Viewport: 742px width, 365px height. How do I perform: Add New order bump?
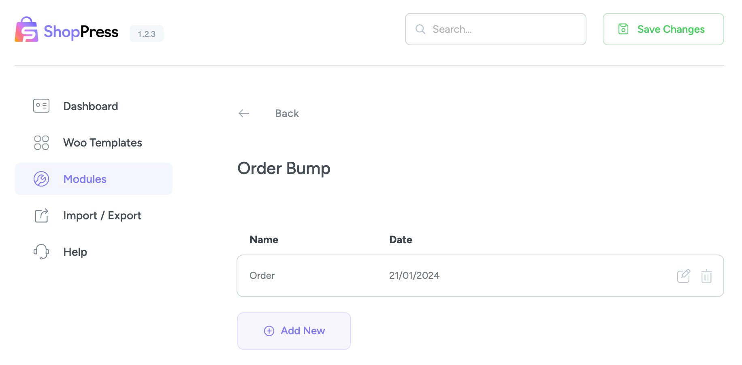click(x=294, y=331)
